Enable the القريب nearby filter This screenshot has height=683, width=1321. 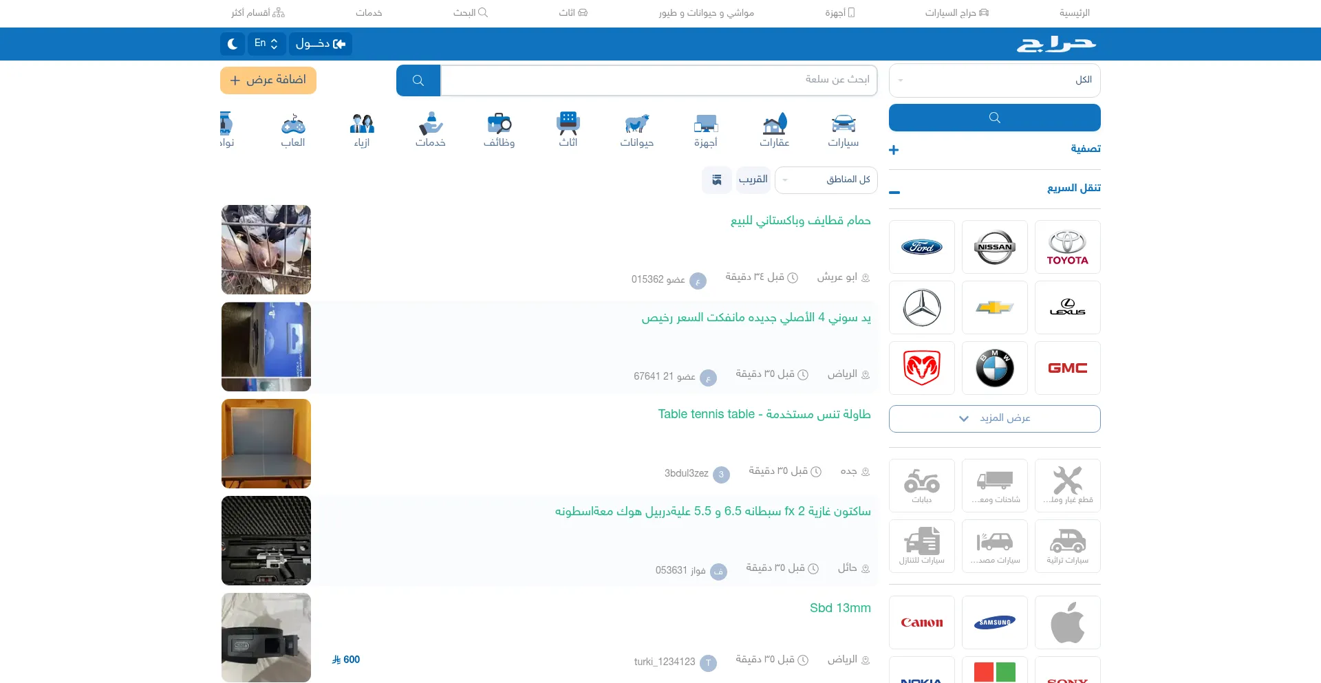tap(753, 180)
